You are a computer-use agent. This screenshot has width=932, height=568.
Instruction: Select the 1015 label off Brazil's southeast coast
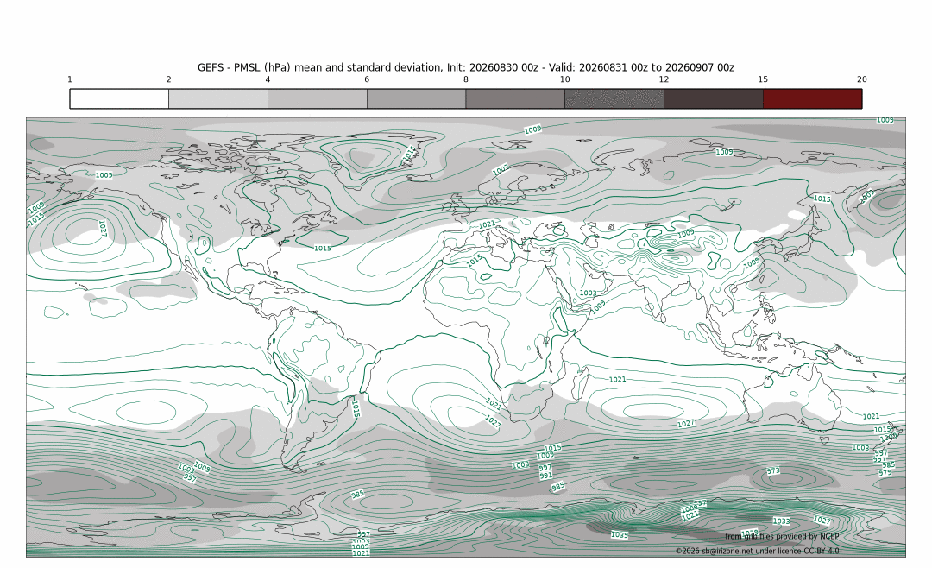click(356, 408)
